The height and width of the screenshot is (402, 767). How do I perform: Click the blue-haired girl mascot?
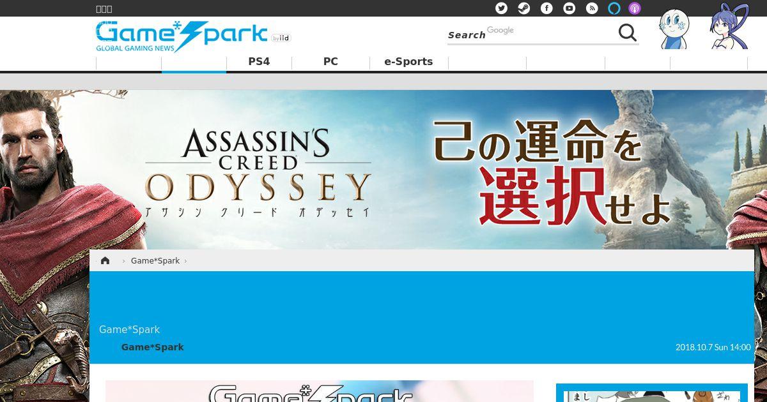point(729,26)
